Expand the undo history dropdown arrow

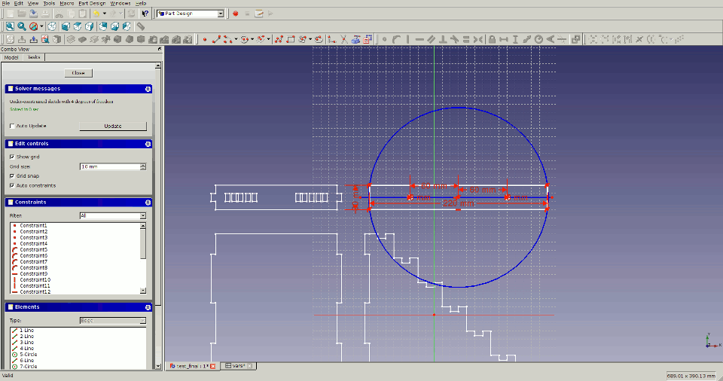(x=104, y=14)
